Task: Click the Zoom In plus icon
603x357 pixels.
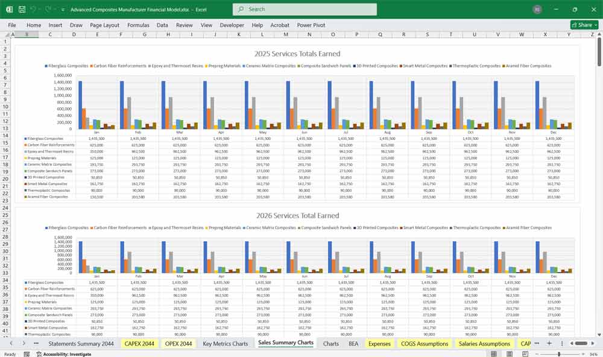Action: 583,354
